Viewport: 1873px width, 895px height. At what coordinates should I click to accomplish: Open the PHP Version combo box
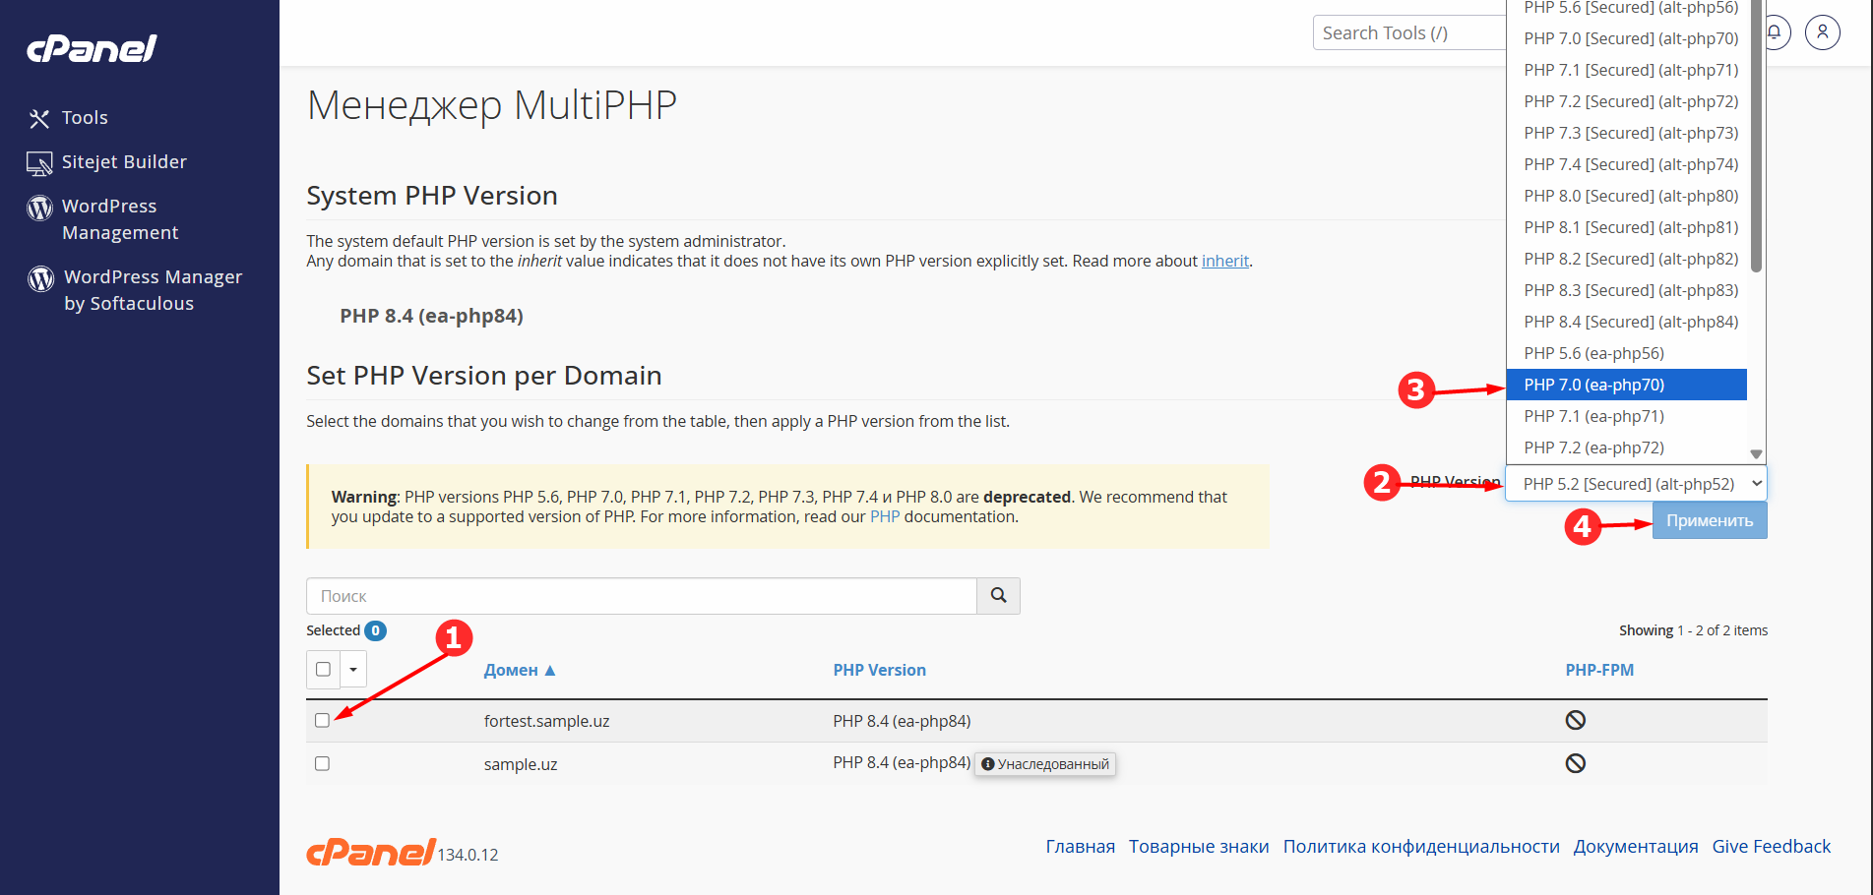[1637, 484]
